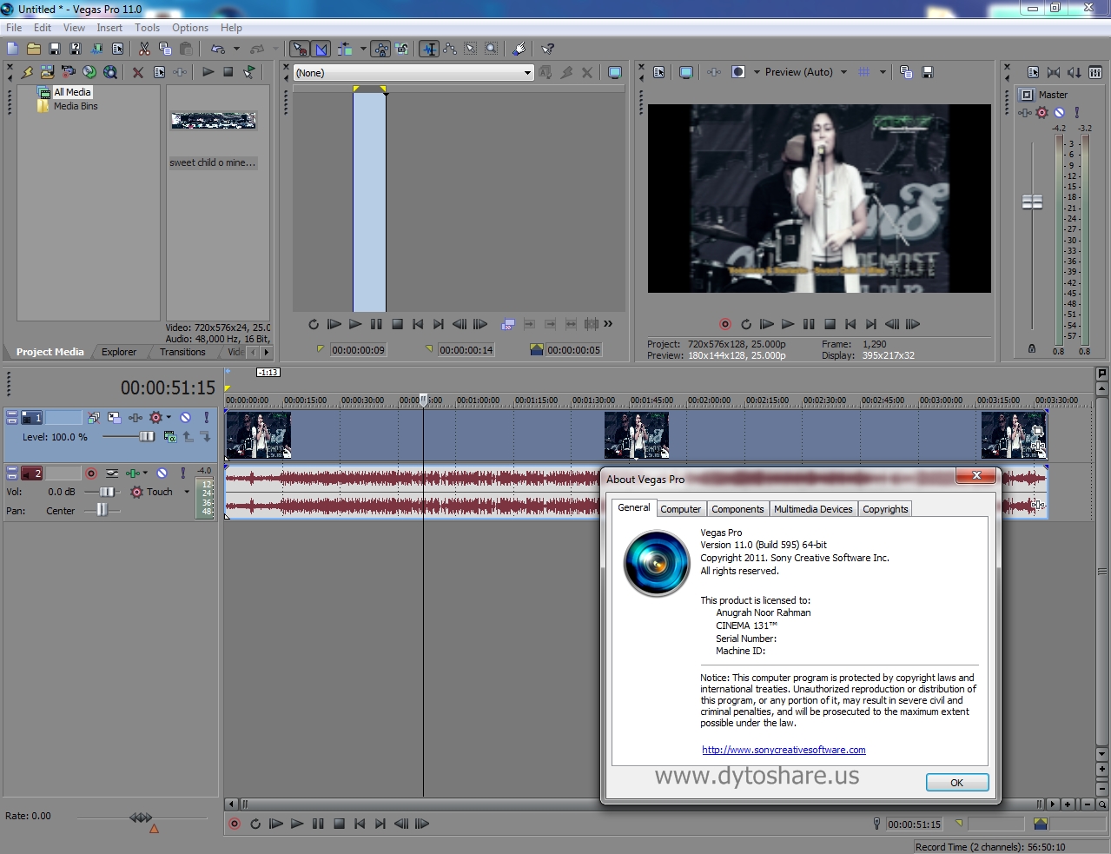
Task: Click the What's This Help toolbar icon
Action: coord(546,49)
